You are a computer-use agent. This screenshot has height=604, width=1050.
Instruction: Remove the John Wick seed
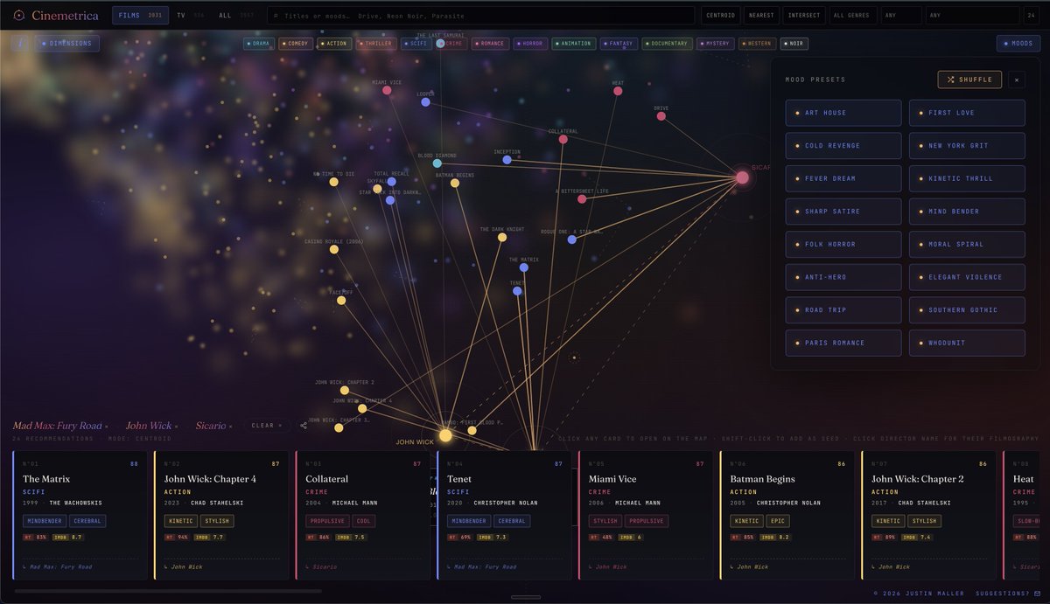pyautogui.click(x=176, y=427)
